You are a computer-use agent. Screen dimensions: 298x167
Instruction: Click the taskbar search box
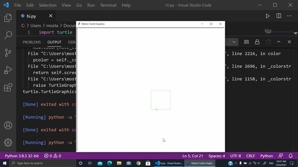[x=42, y=163]
